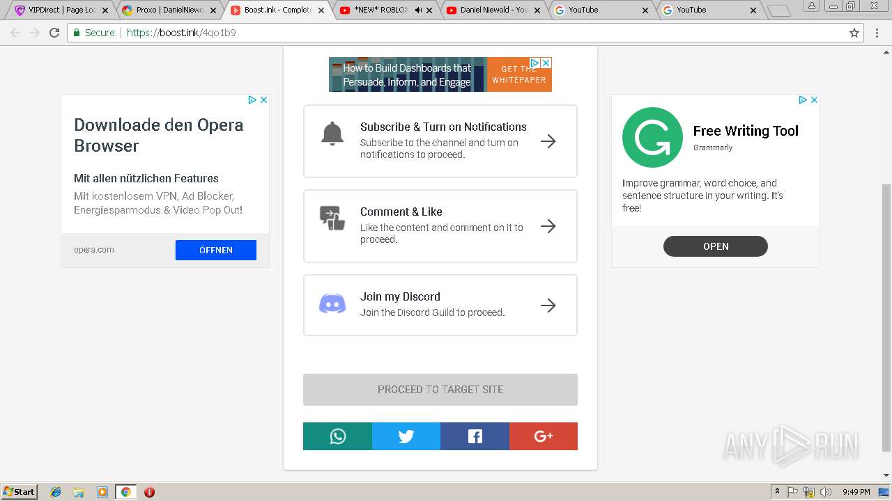Viewport: 892px width, 501px height.
Task: Switch to the Proxo DanielNiewold tab
Action: (169, 10)
